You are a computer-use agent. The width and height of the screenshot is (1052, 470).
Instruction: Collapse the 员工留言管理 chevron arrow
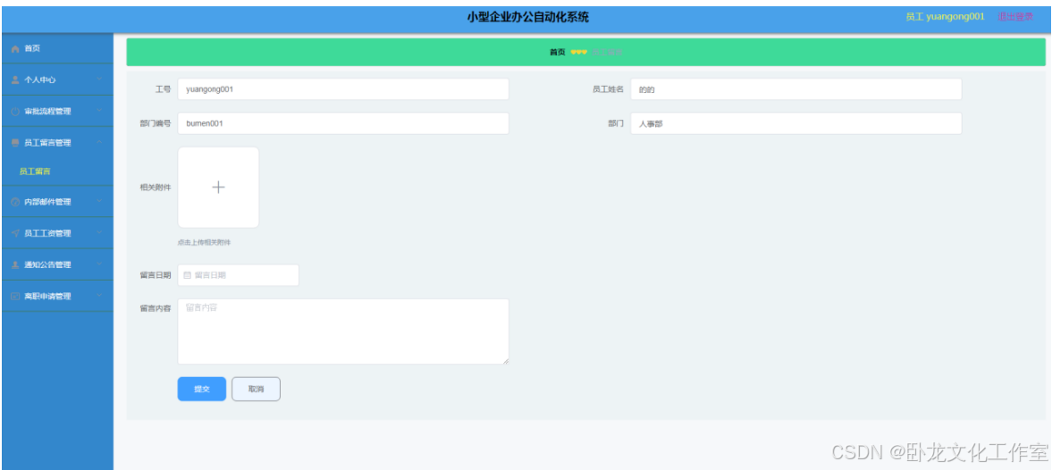tap(99, 143)
